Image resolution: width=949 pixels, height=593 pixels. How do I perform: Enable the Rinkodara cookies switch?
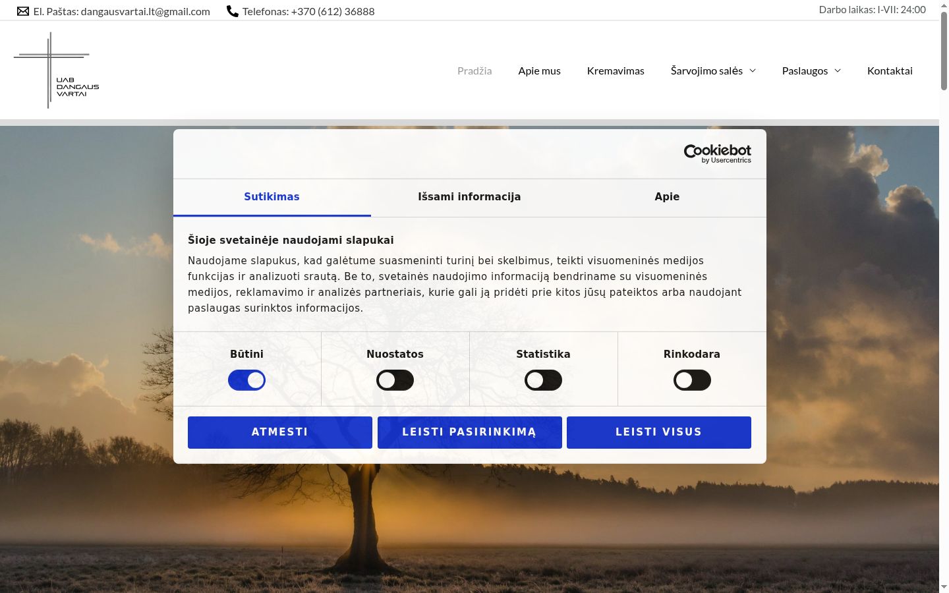coord(692,380)
